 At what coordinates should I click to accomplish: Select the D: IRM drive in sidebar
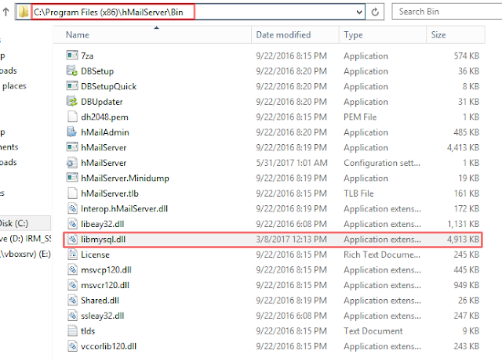click(x=25, y=239)
